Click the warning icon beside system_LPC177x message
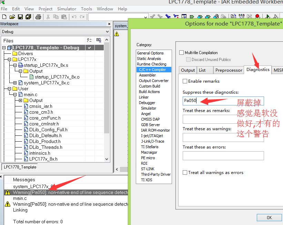Screen dimensions: 283x225 [8, 192]
